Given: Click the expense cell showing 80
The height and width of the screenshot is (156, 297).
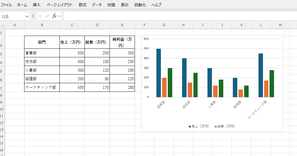Looking at the screenshot, I should (97, 79).
